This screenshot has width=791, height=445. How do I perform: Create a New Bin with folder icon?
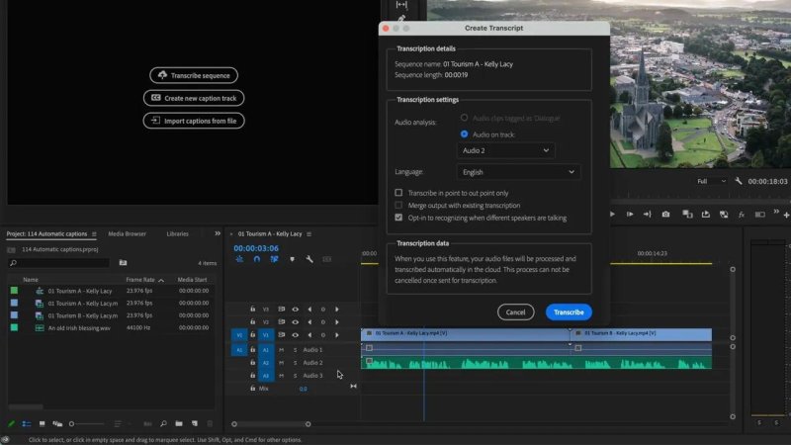tap(179, 424)
